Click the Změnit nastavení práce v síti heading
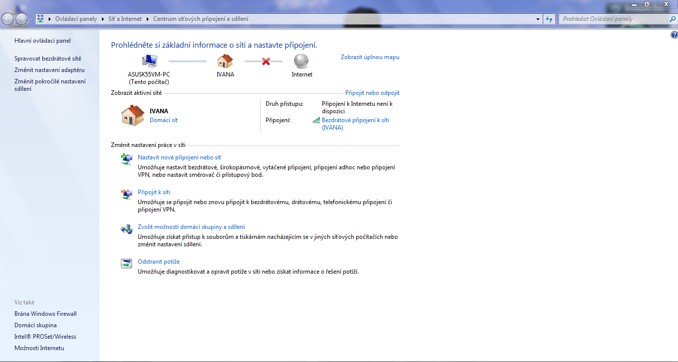The width and height of the screenshot is (678, 362). tap(148, 145)
